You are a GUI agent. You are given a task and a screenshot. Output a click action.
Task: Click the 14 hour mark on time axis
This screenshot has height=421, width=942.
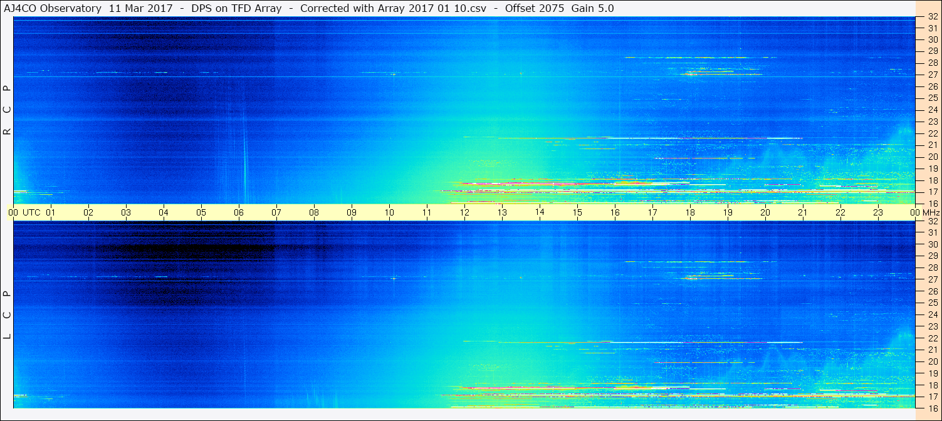(x=540, y=212)
